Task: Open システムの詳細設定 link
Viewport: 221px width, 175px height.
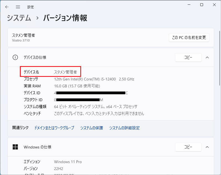Action: tap(124, 128)
